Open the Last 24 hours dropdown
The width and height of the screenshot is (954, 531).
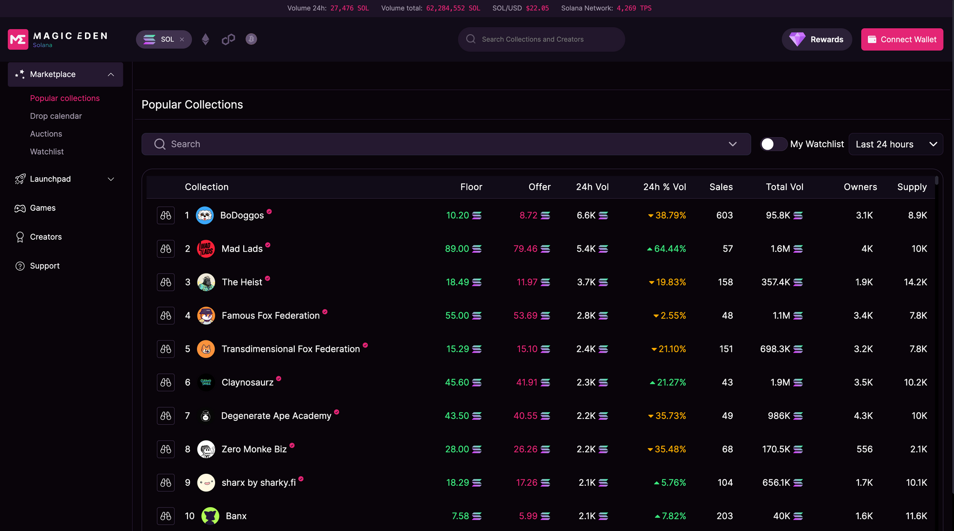tap(895, 144)
